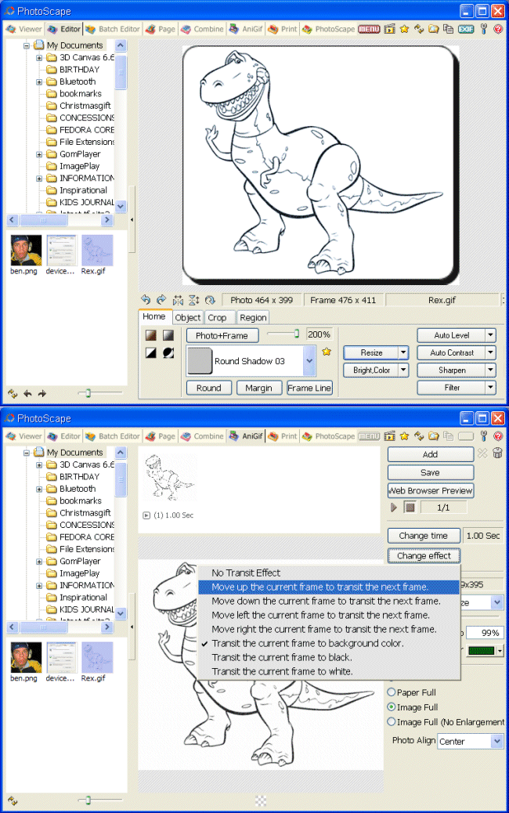Click Change time button in AniGif

point(424,536)
